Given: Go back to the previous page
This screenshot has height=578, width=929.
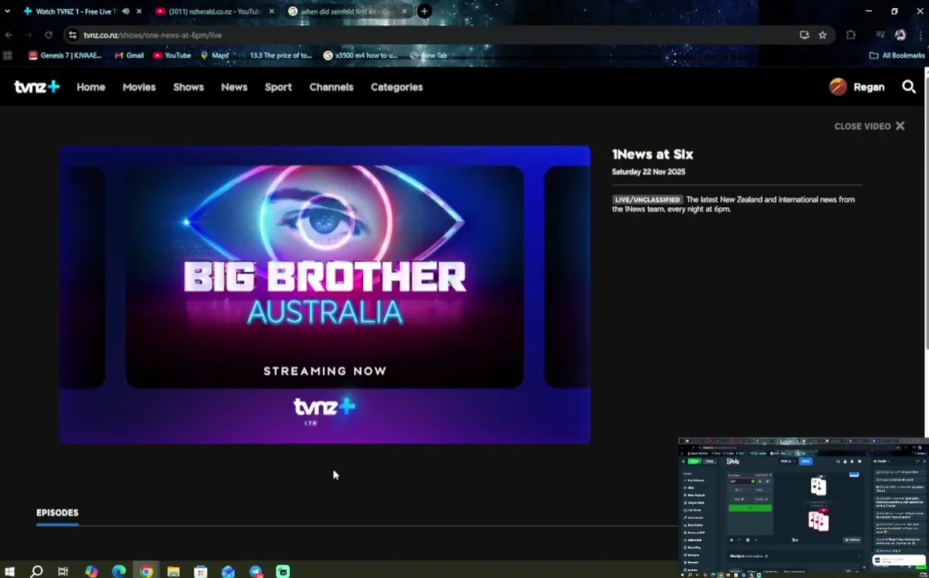Looking at the screenshot, I should click(9, 35).
